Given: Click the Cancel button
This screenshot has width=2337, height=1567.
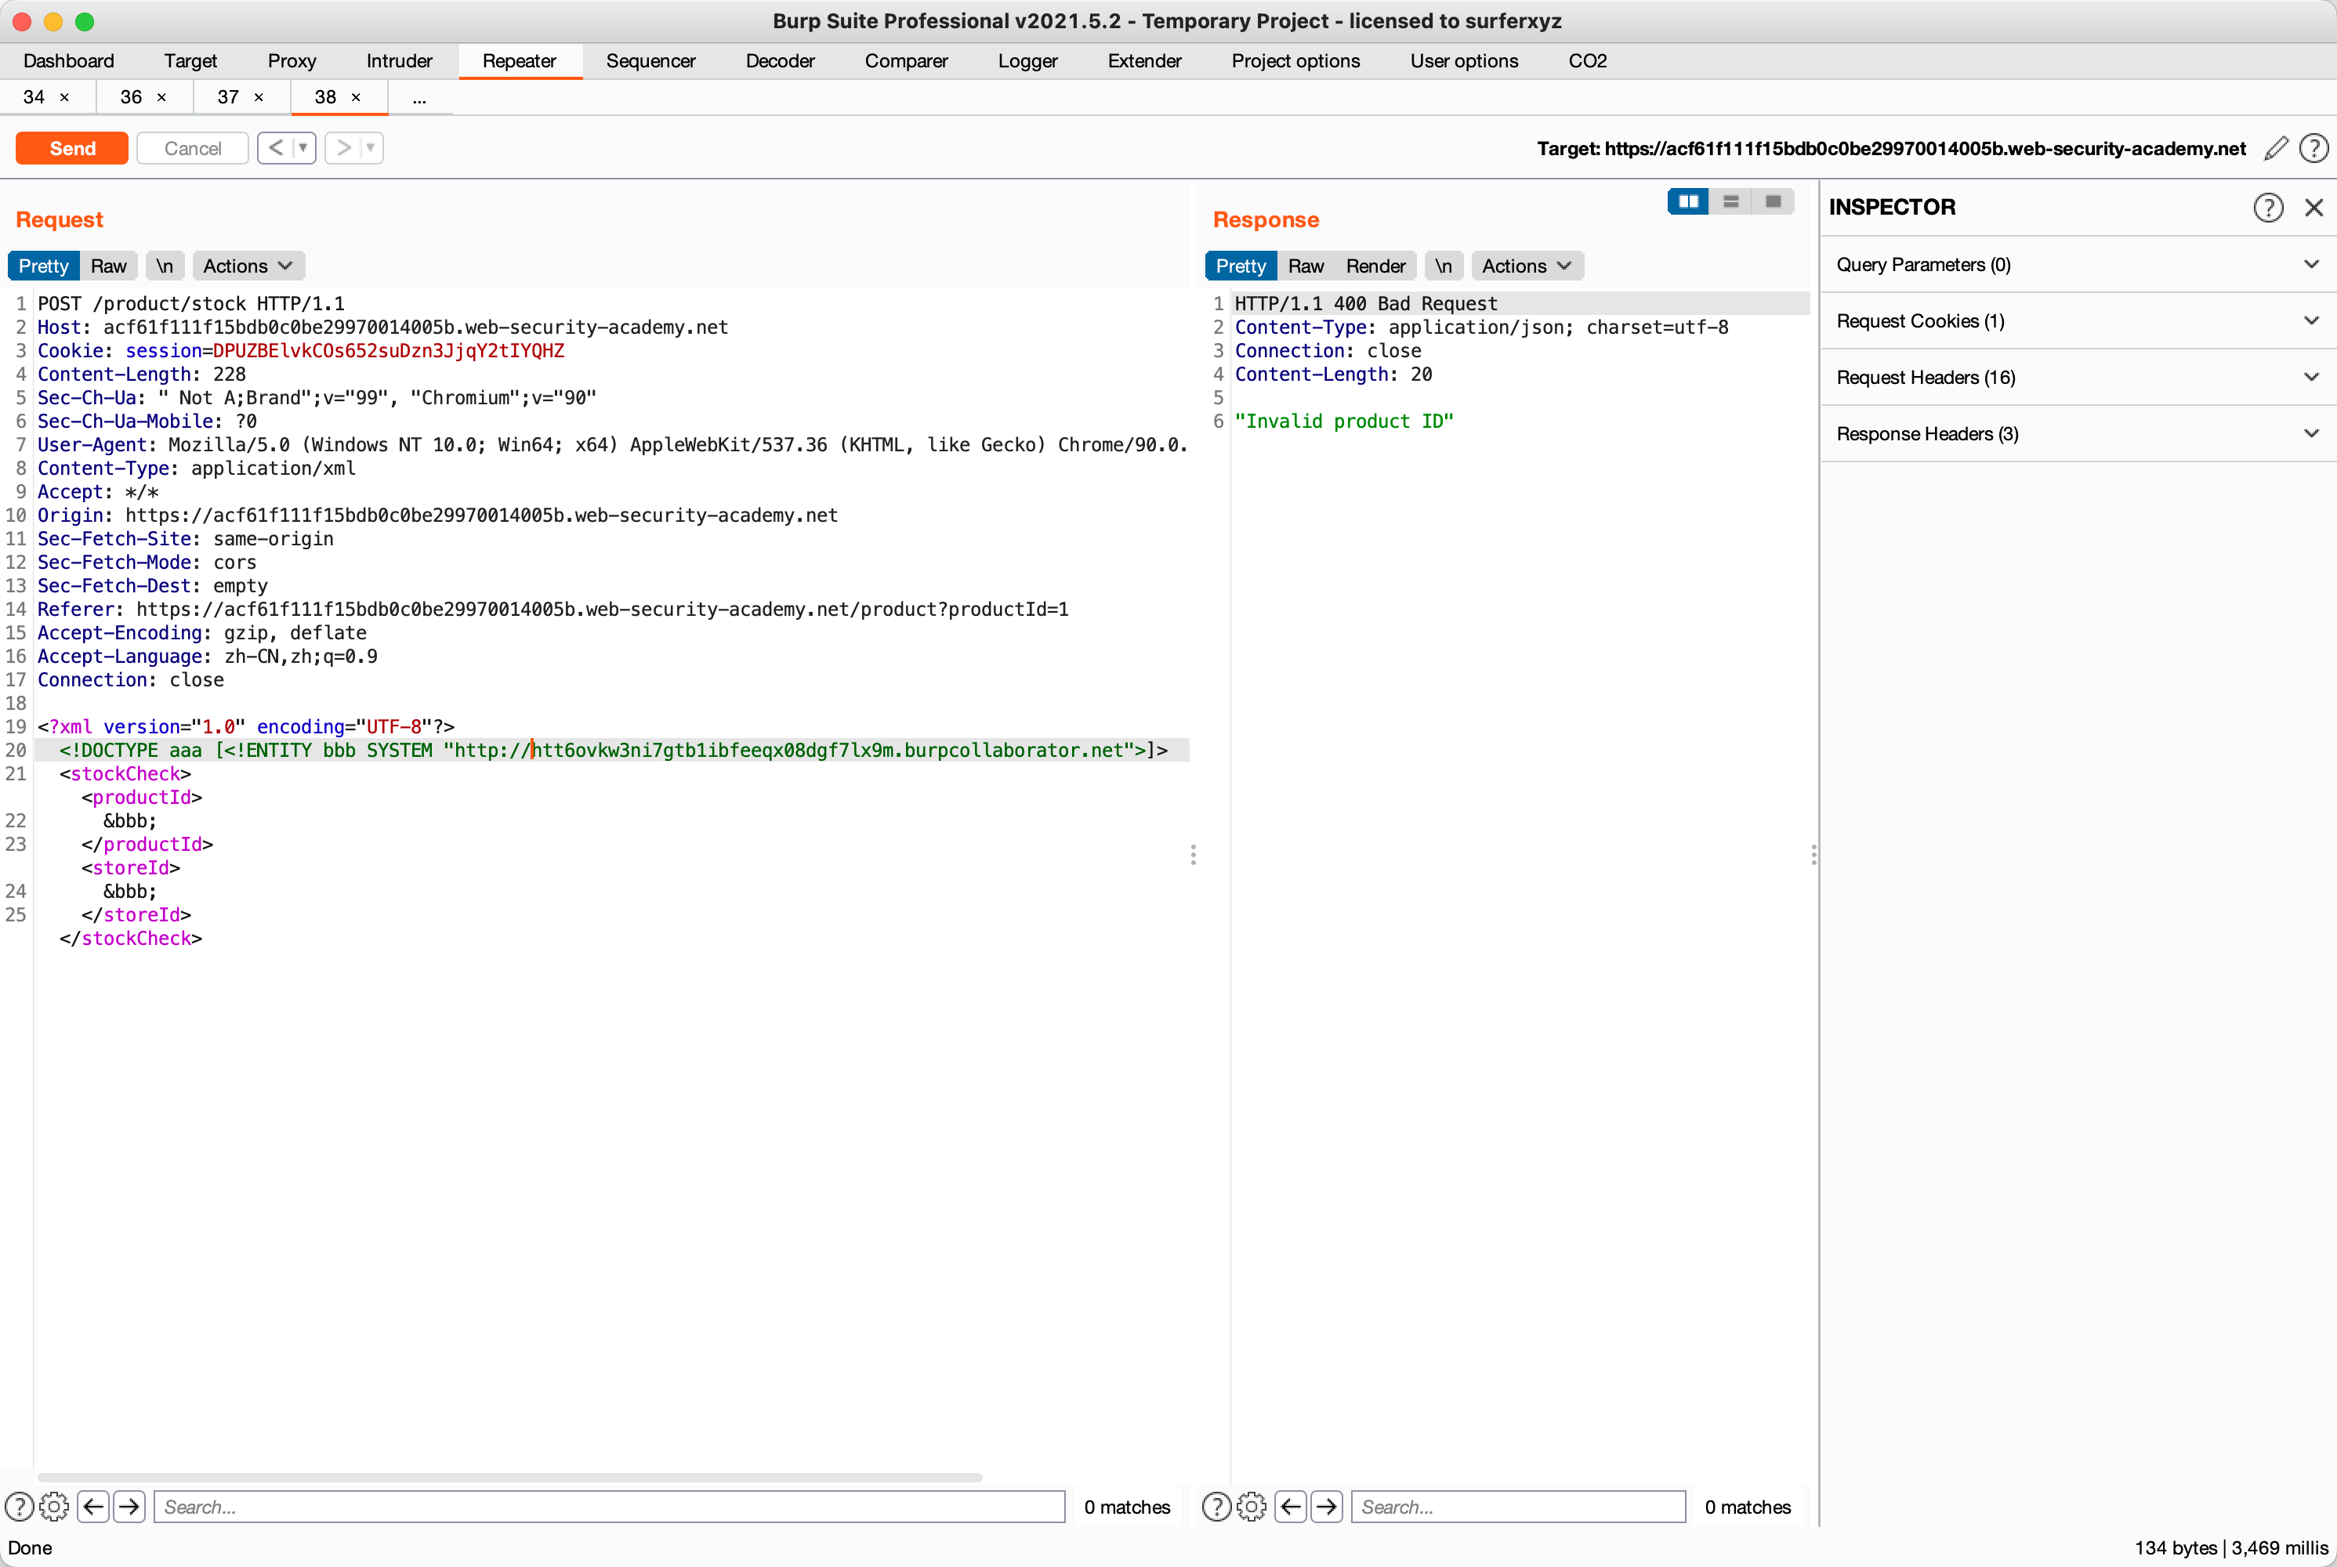Looking at the screenshot, I should (192, 148).
